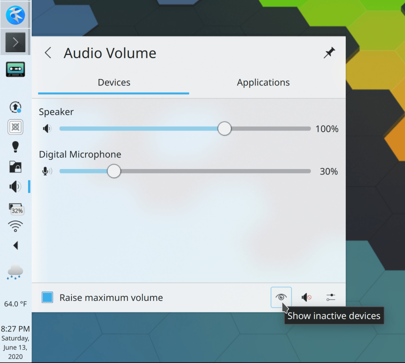Open the application launcher bird logo
The image size is (405, 363).
[x=15, y=15]
